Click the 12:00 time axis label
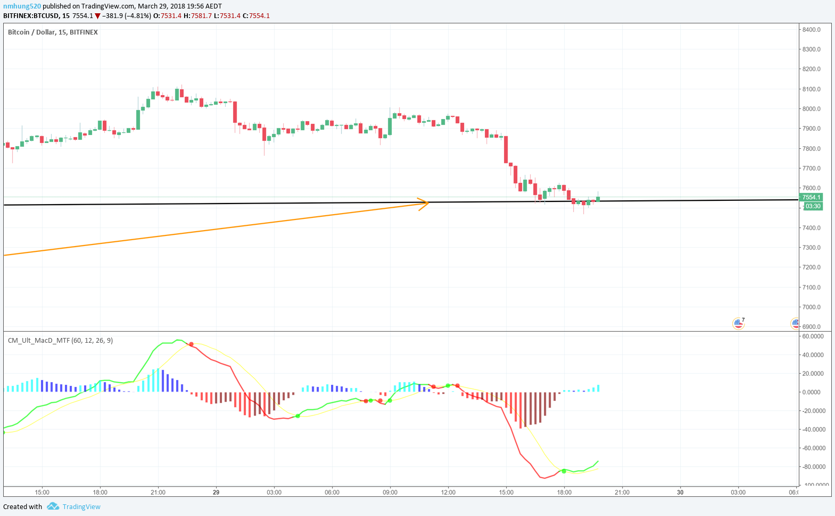Screen dimensions: 835x516 coord(448,493)
